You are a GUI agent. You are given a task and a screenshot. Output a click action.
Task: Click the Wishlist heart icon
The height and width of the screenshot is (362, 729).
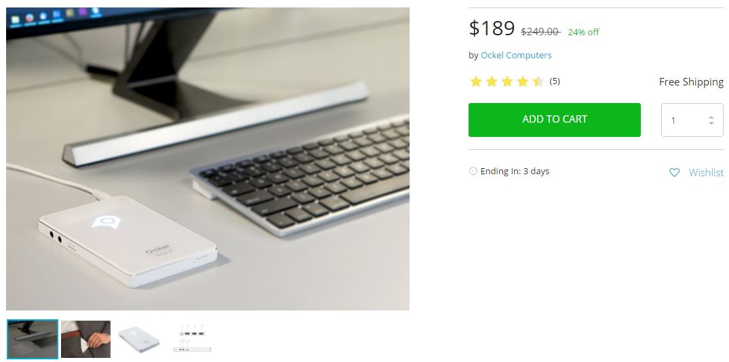pos(673,172)
